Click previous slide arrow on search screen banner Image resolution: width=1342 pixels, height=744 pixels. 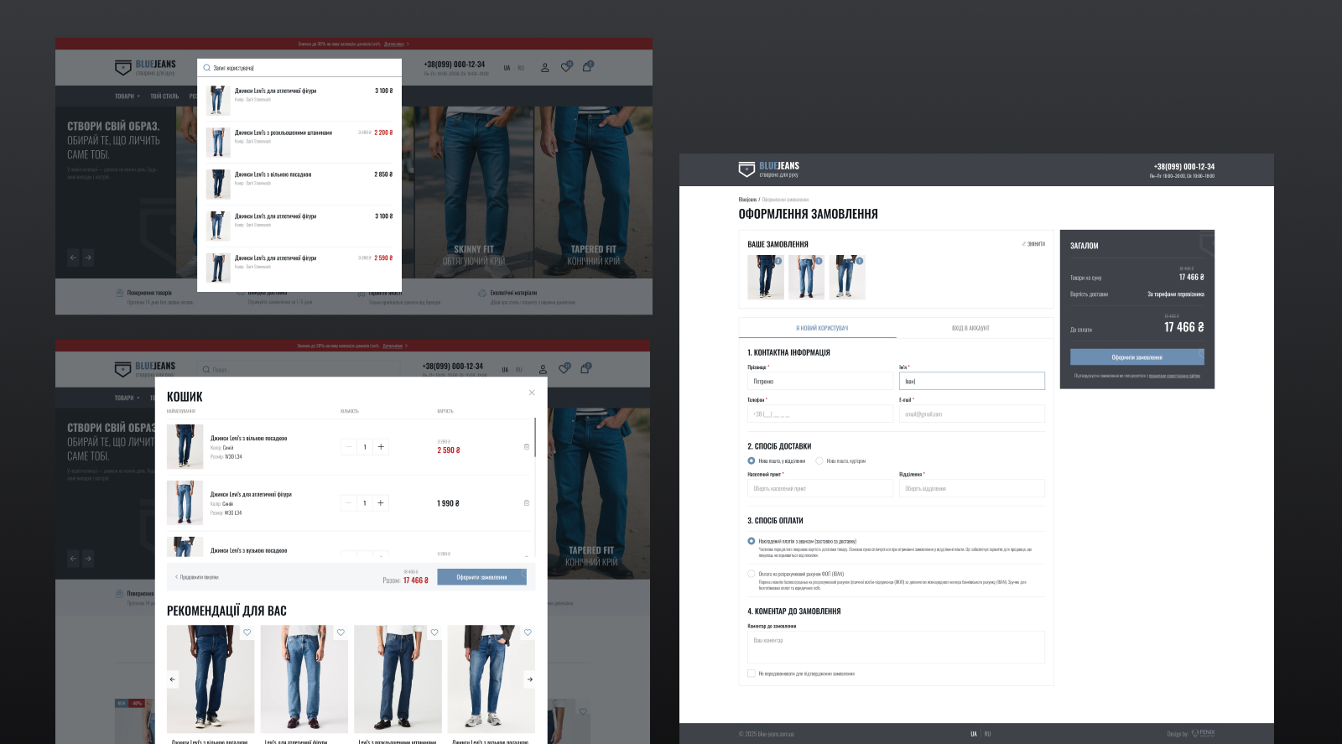point(73,258)
